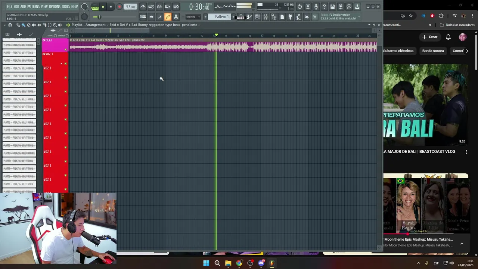Open playlist options menu arrow

coord(5,25)
